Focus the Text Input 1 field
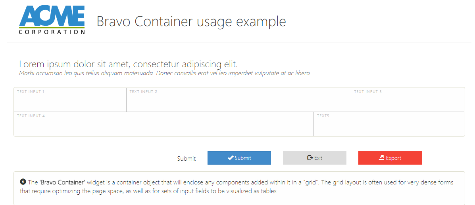 pos(70,102)
